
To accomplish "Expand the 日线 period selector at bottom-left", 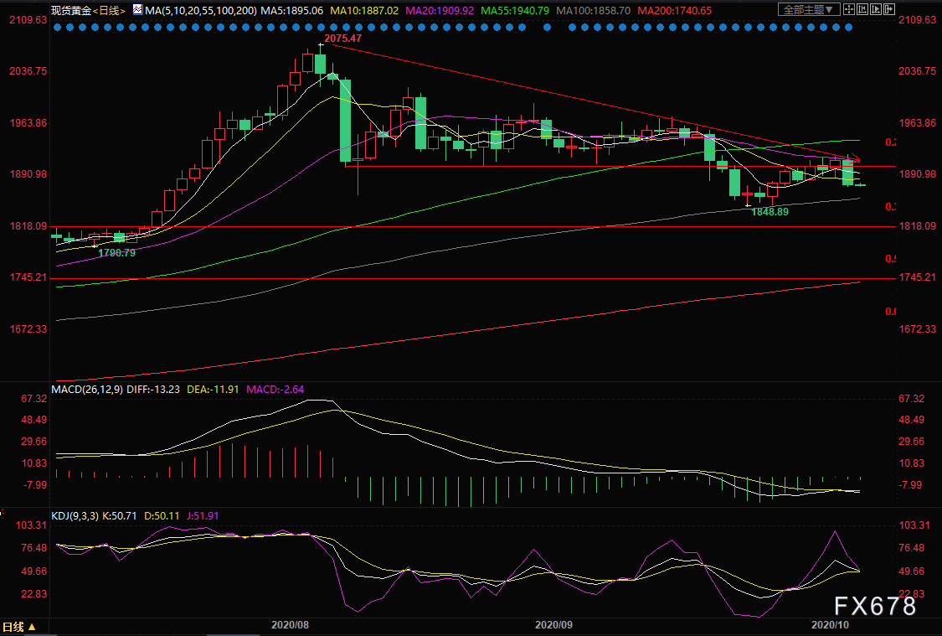I will (18, 627).
